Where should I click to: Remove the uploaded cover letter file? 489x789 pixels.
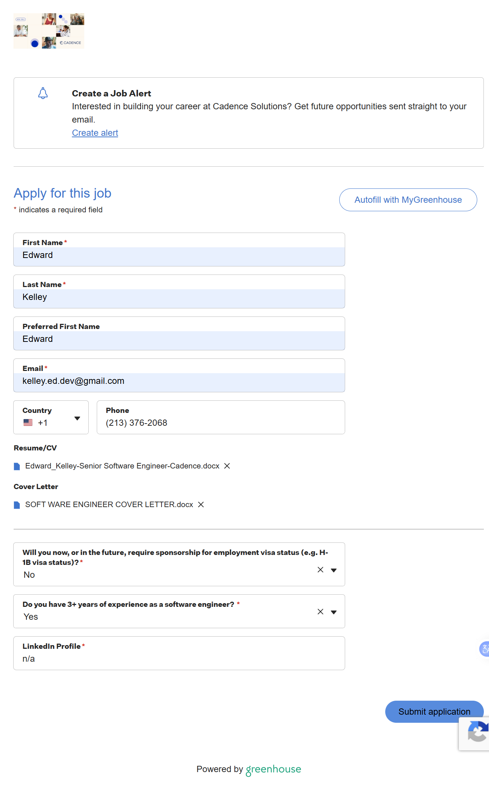(201, 505)
